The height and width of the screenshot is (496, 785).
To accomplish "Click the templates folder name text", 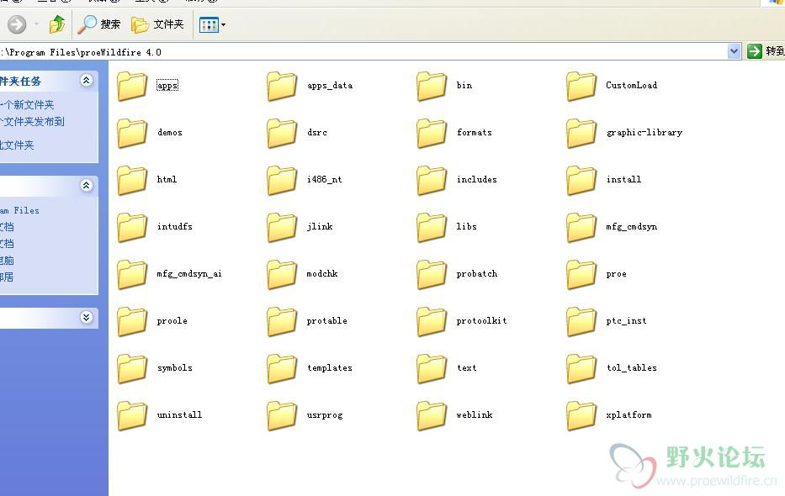I will [330, 368].
